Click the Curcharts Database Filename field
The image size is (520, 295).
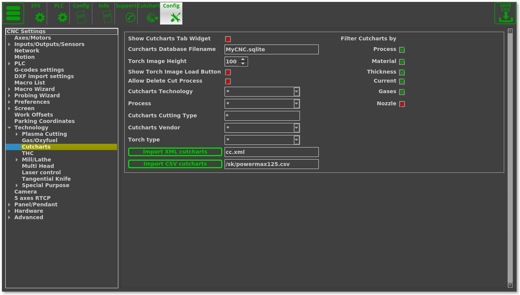tap(271, 49)
